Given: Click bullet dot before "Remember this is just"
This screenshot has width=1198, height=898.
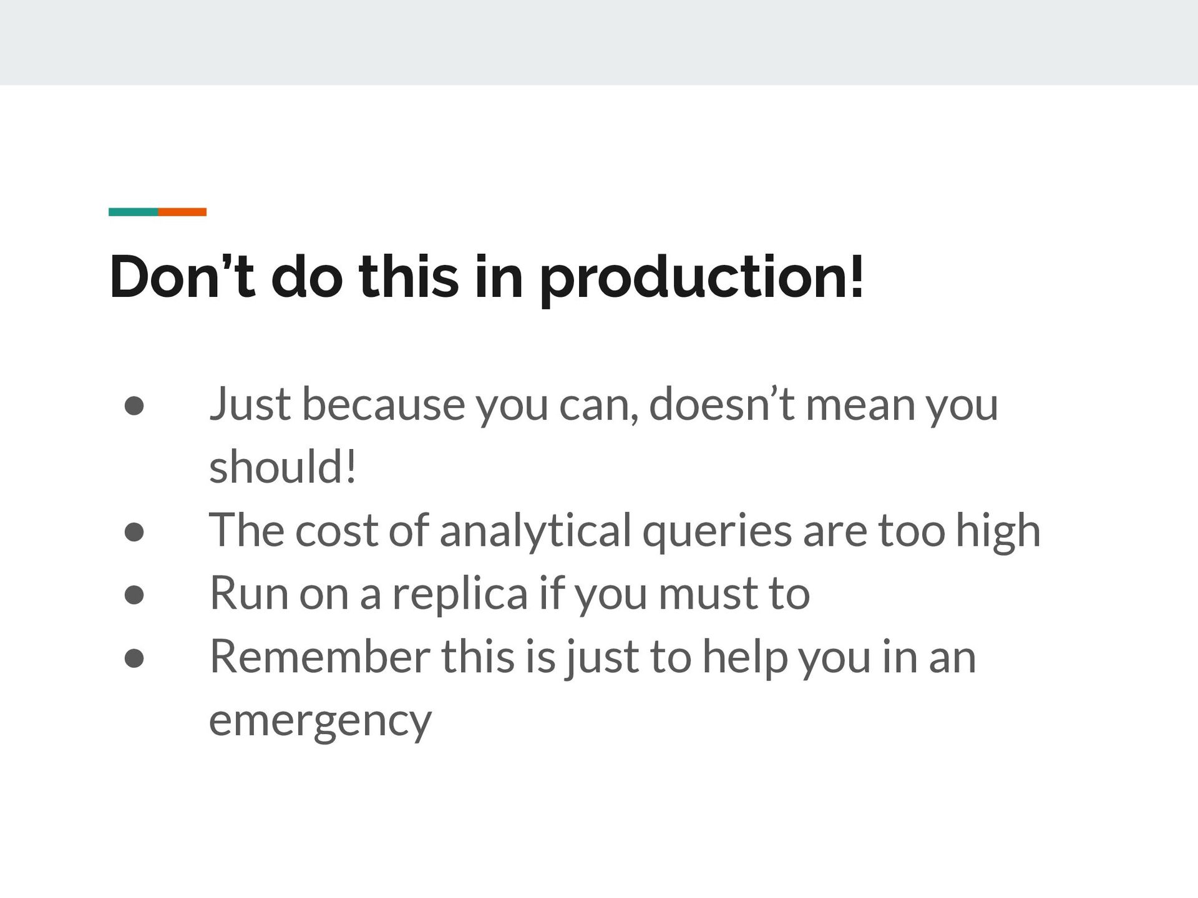Looking at the screenshot, I should pyautogui.click(x=134, y=658).
